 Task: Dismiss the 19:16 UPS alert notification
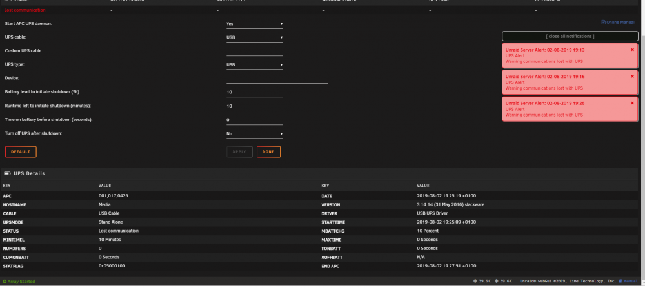pos(632,77)
